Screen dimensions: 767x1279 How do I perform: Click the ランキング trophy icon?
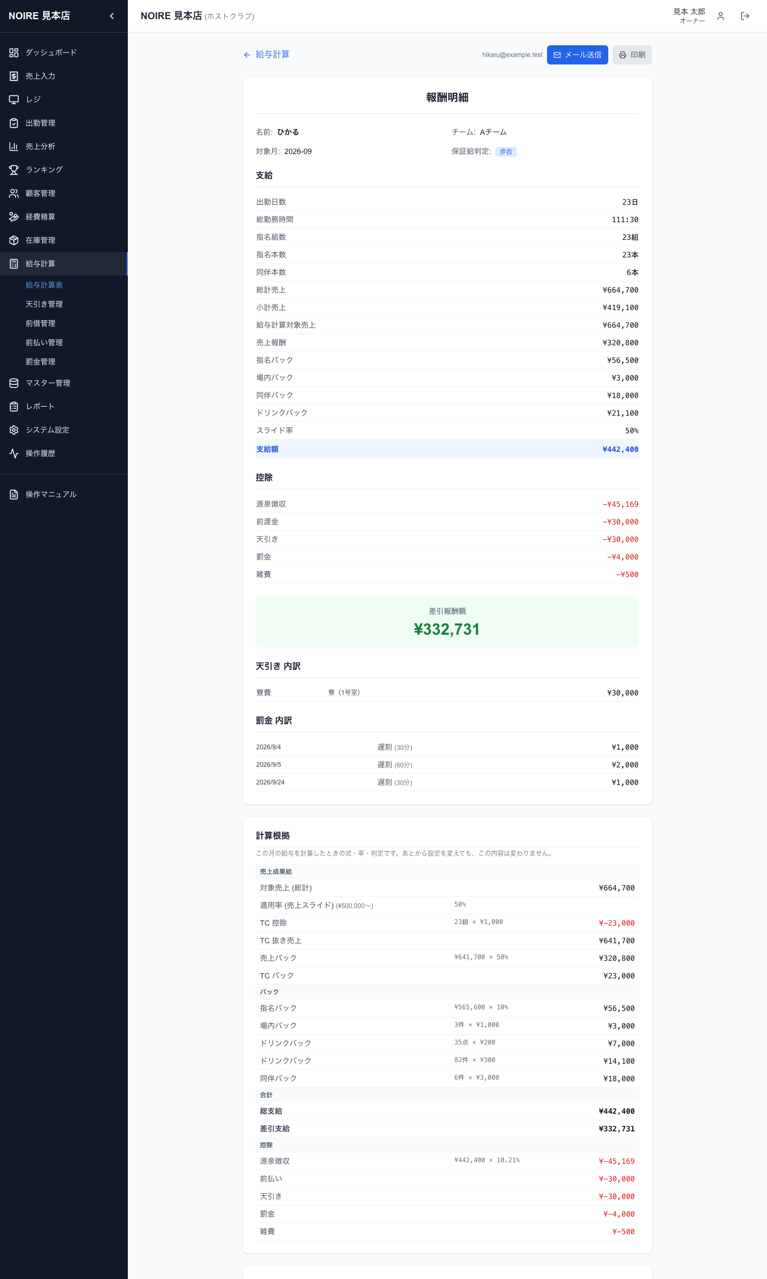[14, 169]
